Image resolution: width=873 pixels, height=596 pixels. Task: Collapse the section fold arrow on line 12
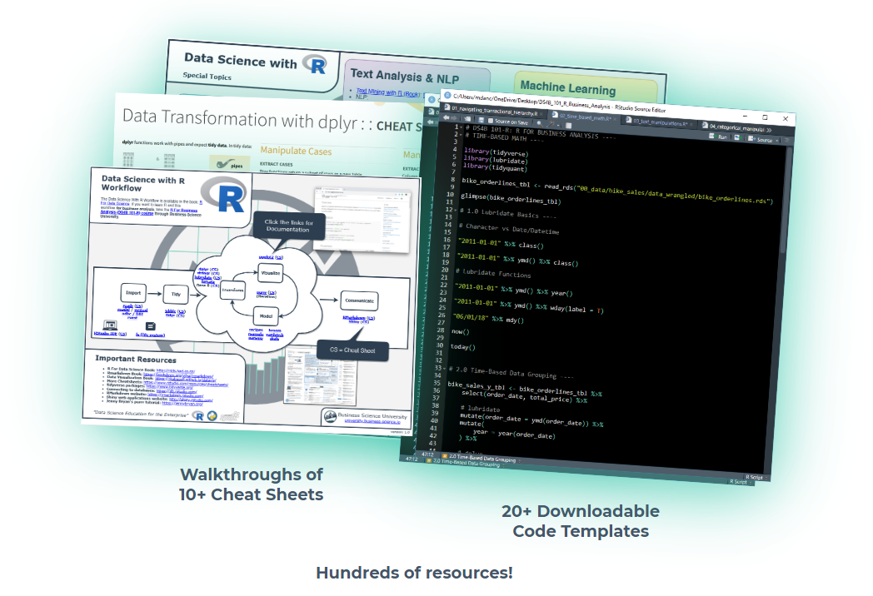455,211
